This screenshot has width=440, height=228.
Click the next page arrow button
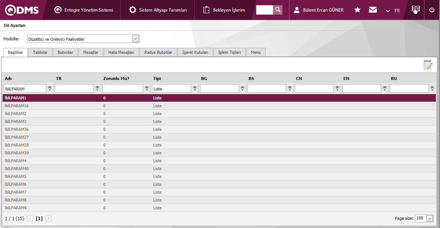point(48,218)
